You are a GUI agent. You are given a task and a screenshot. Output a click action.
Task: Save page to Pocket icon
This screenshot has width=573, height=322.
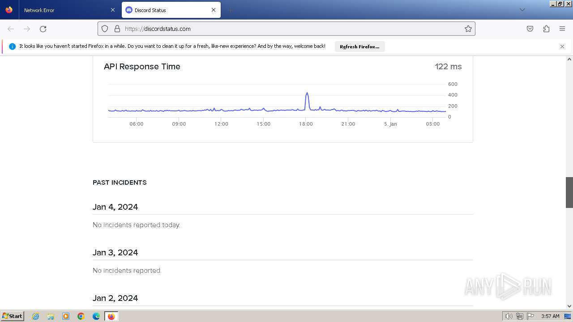pos(530,29)
